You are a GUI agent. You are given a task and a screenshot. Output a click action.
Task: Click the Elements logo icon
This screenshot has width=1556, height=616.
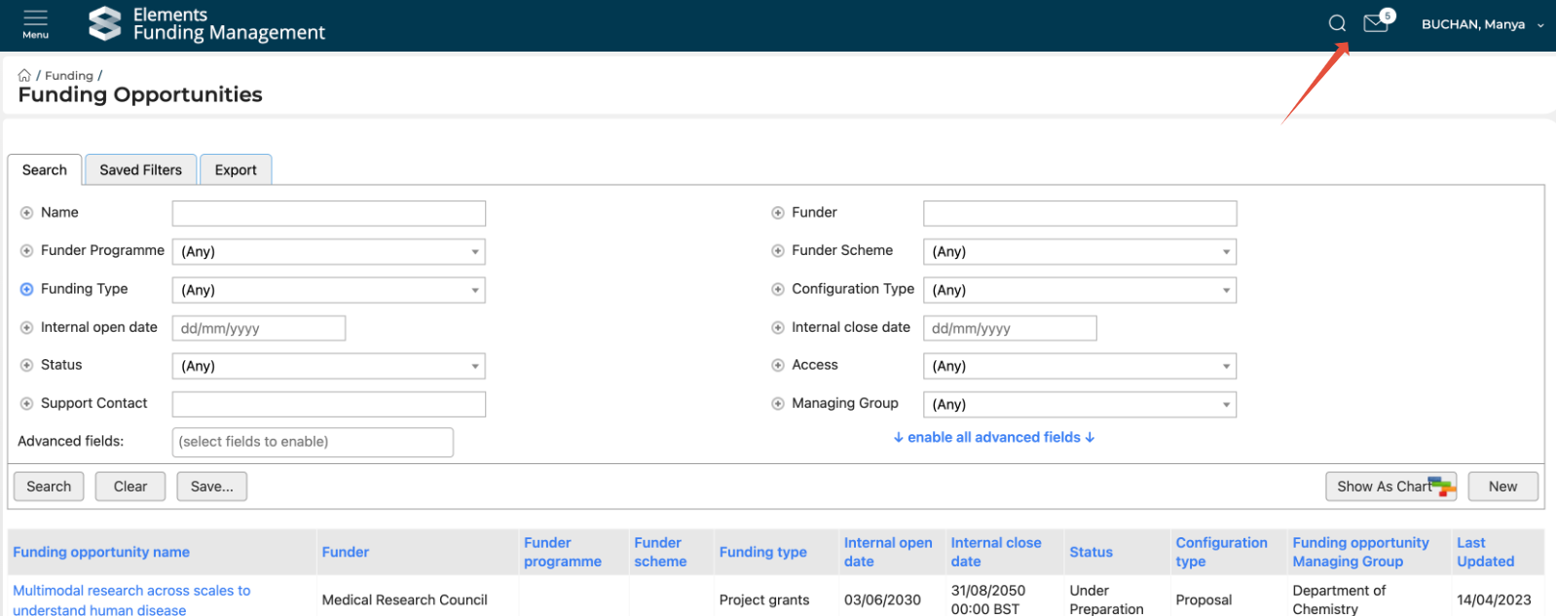pyautogui.click(x=105, y=24)
